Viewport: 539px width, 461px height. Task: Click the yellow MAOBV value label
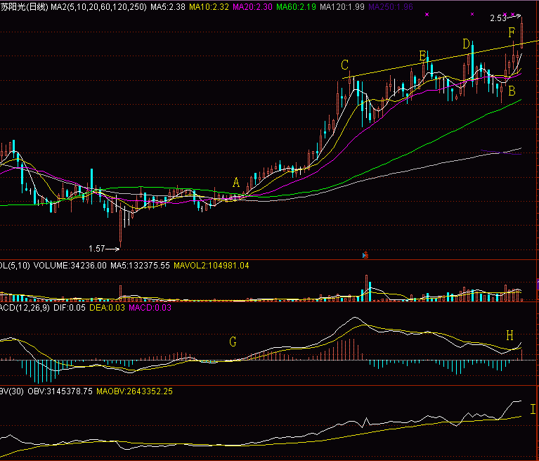click(134, 390)
